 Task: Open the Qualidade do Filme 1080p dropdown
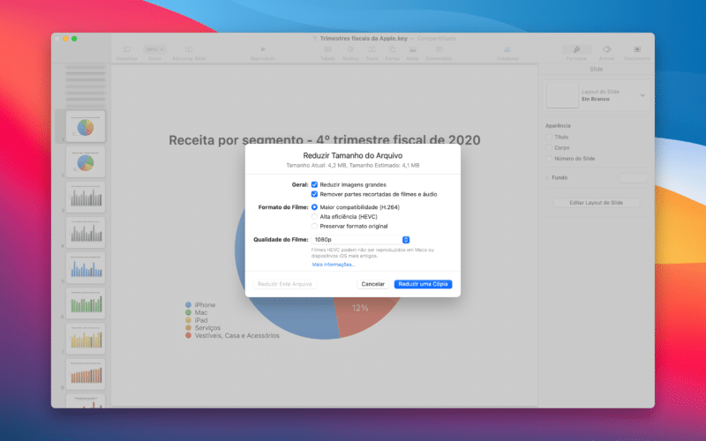click(360, 240)
